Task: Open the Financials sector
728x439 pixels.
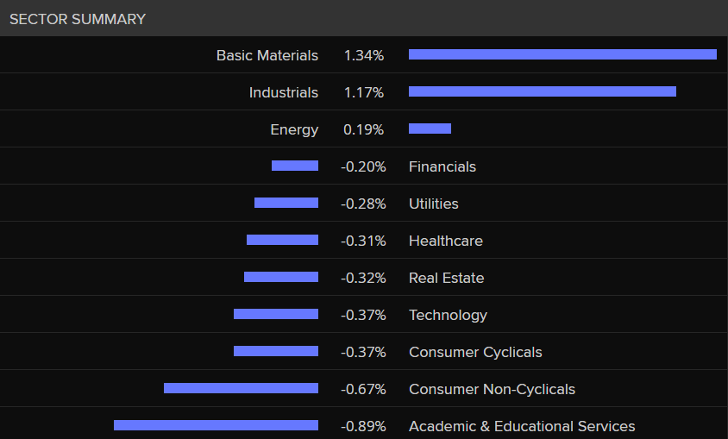Action: coord(442,166)
